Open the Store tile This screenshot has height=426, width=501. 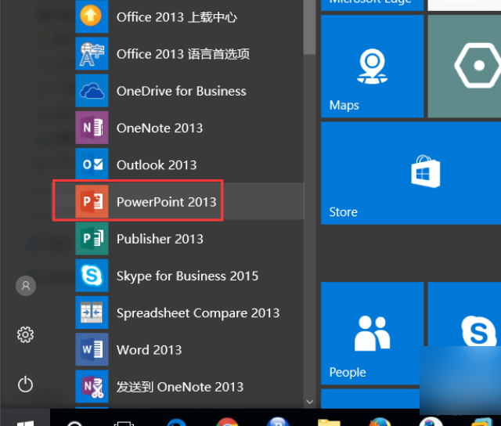click(411, 173)
